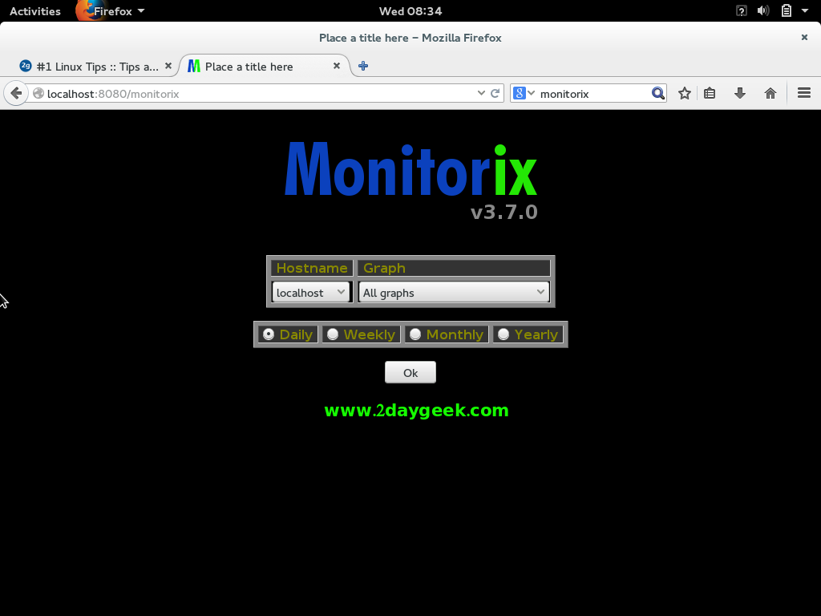Click the Google search engine icon
Screen dimensions: 821x616
pos(519,93)
